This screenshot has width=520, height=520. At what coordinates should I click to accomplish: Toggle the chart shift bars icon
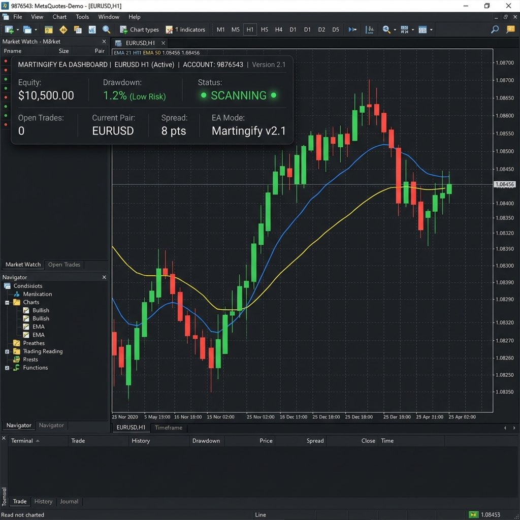[x=370, y=29]
